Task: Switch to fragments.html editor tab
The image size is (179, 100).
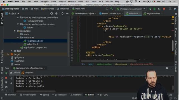Action: click(153, 14)
